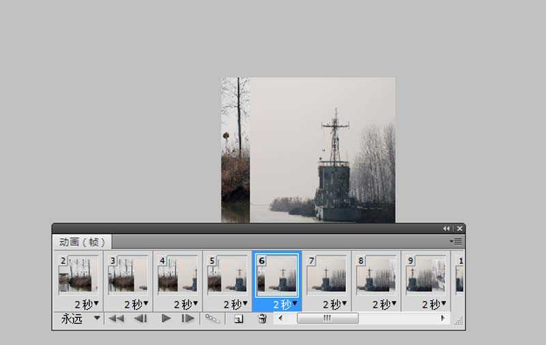This screenshot has height=345, width=546.
Task: Delete the selected frame with trash icon
Action: tap(263, 318)
